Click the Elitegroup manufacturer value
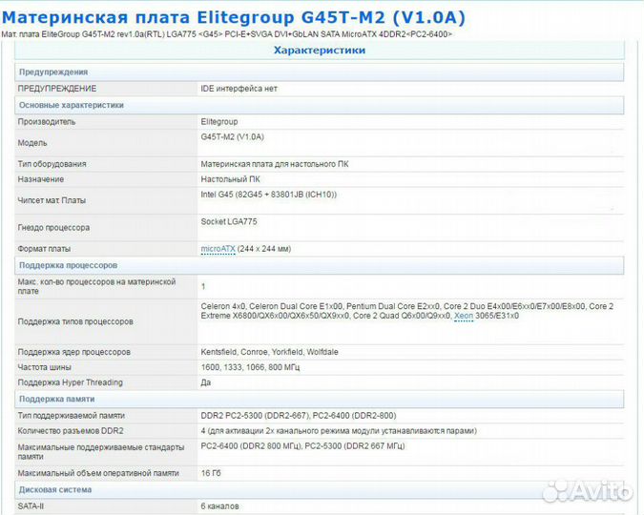Viewport: 644px width, 515px height. coord(219,122)
